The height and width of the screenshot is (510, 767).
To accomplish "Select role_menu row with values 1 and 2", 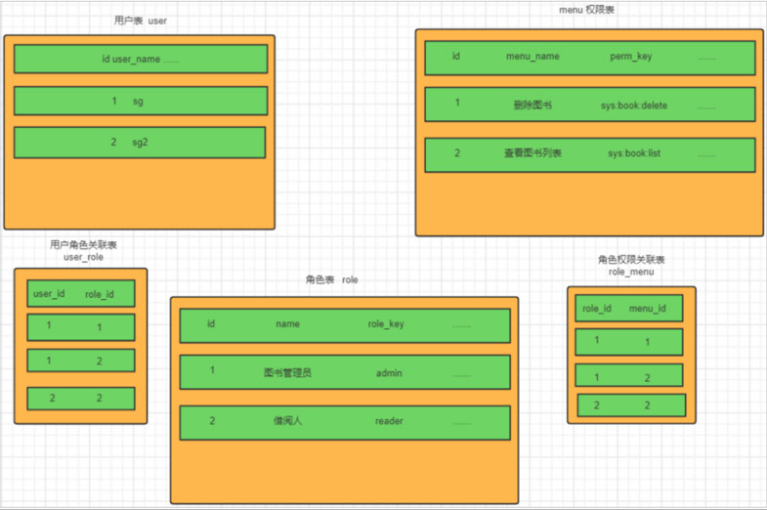I will pos(629,375).
